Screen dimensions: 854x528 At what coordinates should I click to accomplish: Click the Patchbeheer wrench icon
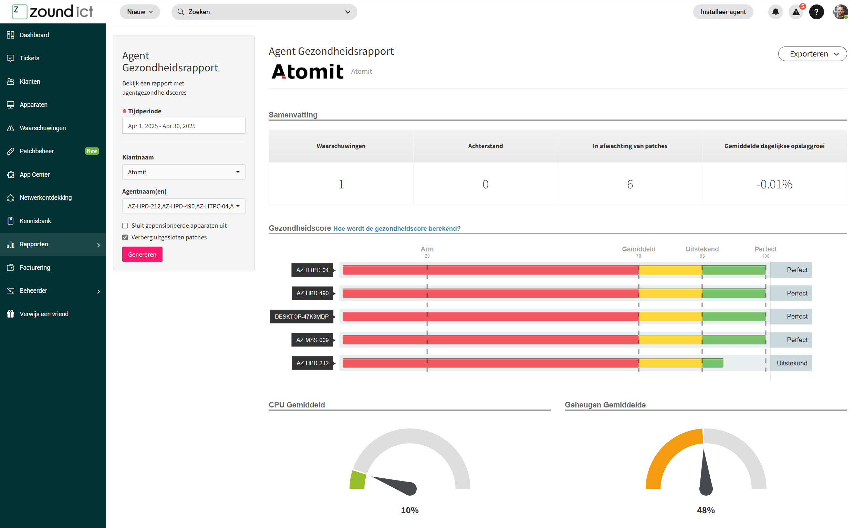tap(10, 151)
